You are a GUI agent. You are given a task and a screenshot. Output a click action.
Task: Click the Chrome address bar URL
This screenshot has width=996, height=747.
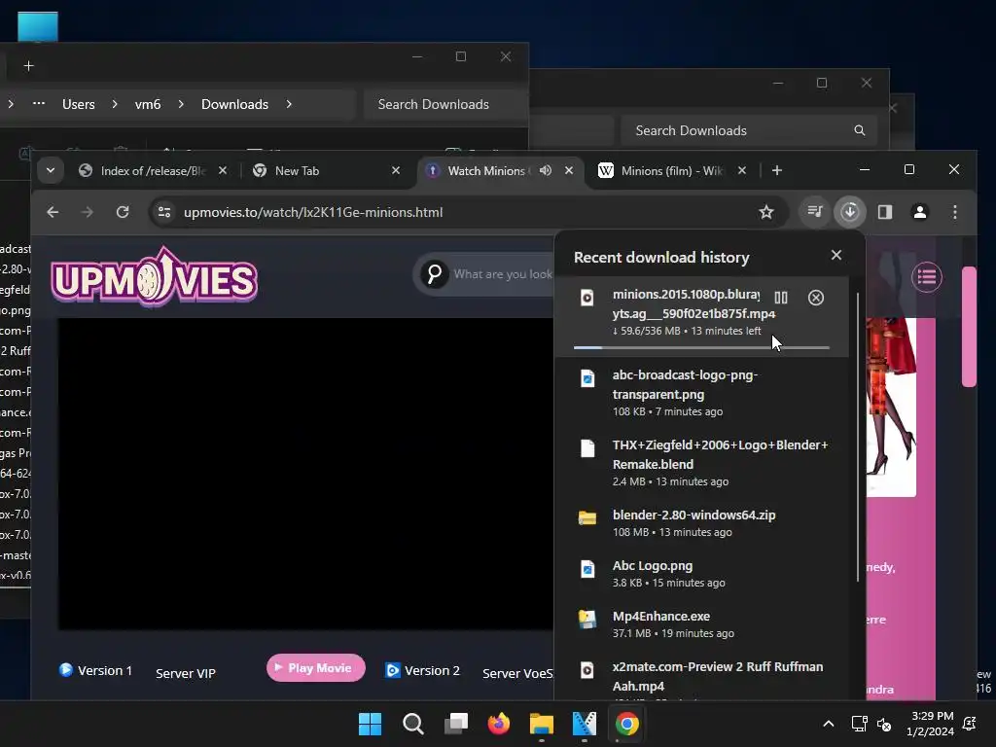tap(313, 212)
